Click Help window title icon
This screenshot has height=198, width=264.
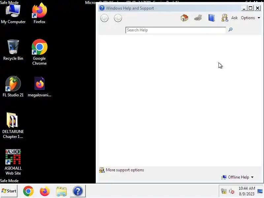tap(102, 8)
